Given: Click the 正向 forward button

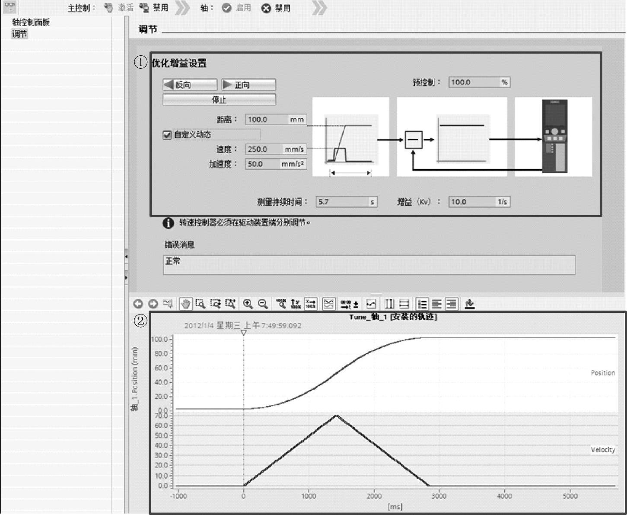Looking at the screenshot, I should click(x=248, y=85).
